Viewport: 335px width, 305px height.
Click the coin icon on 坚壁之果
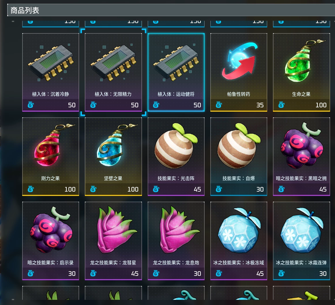click(x=93, y=189)
